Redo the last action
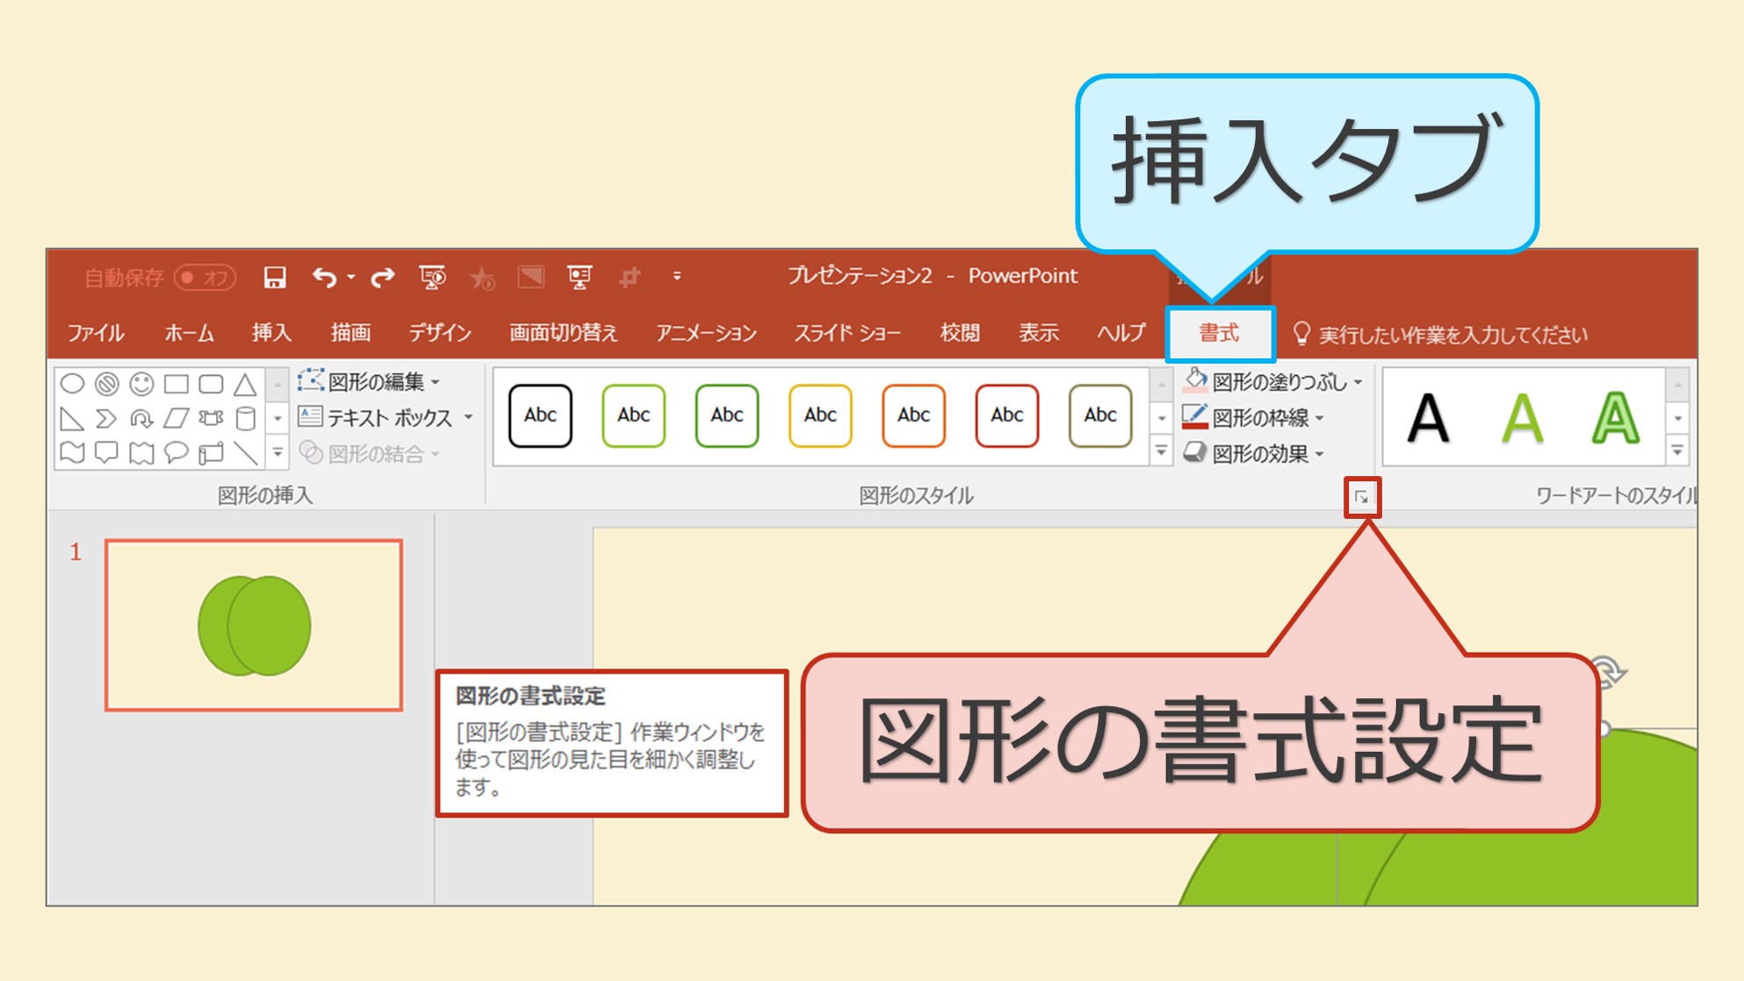Screen dimensions: 1744x981 [x=383, y=278]
